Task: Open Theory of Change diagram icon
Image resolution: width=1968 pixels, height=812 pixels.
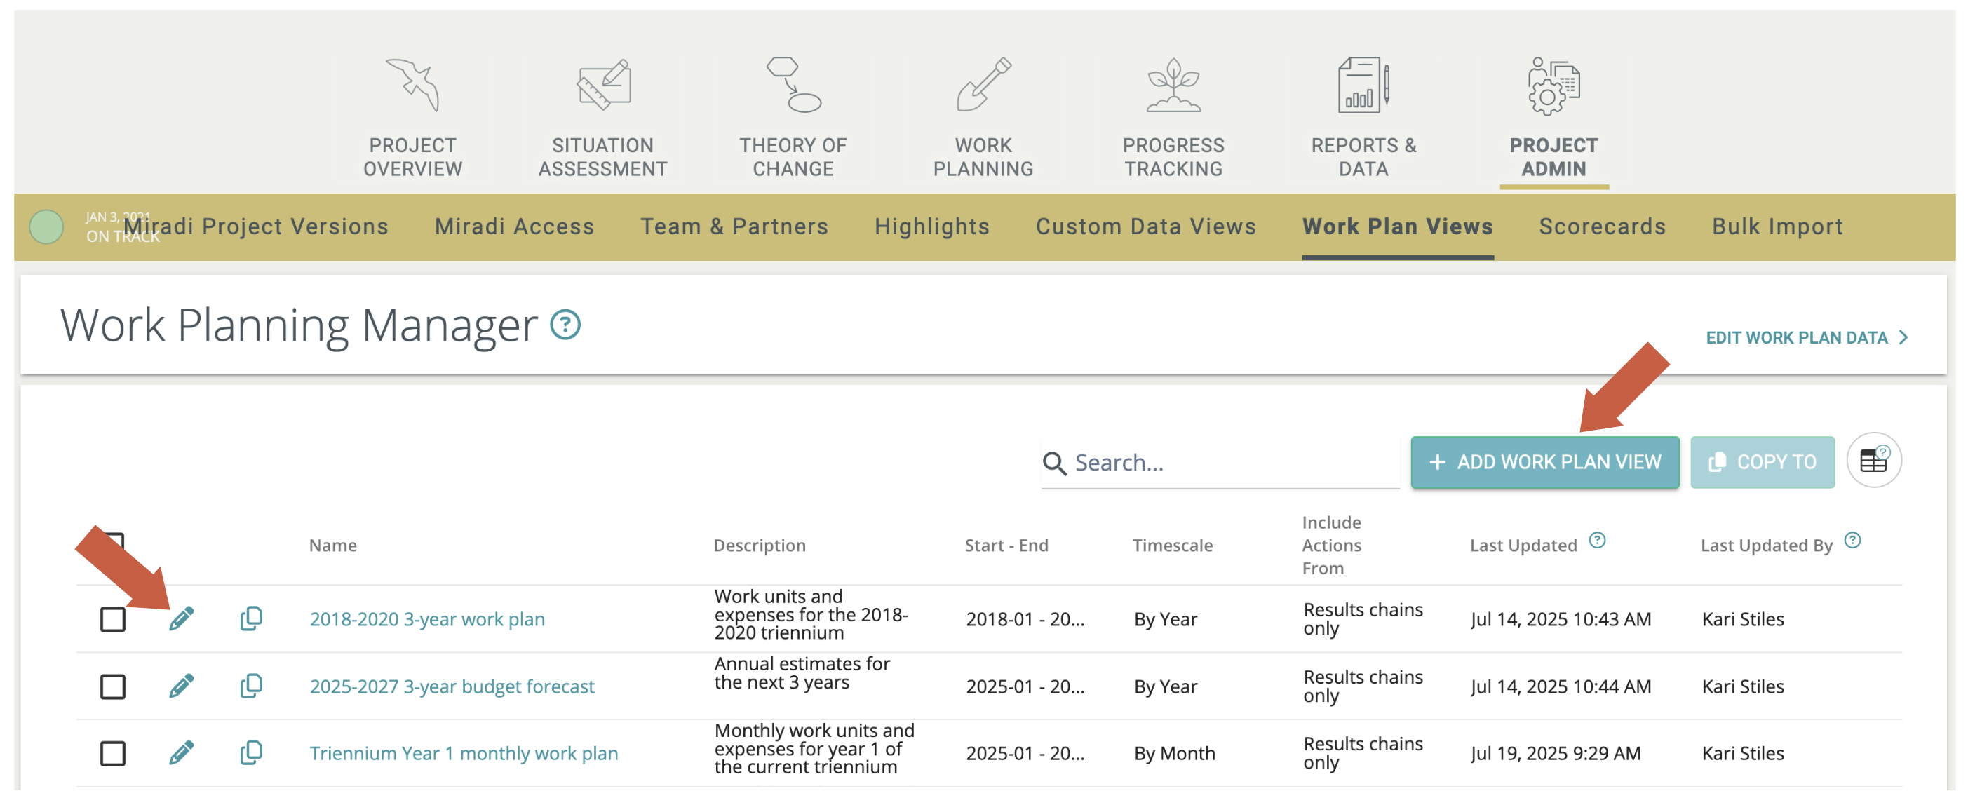Action: (793, 84)
